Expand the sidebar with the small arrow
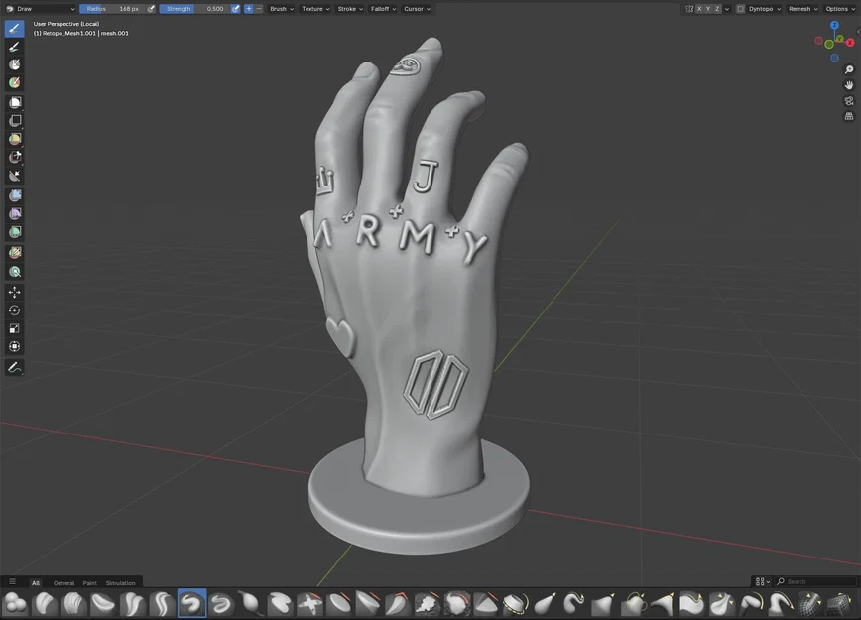This screenshot has width=861, height=620. click(858, 32)
